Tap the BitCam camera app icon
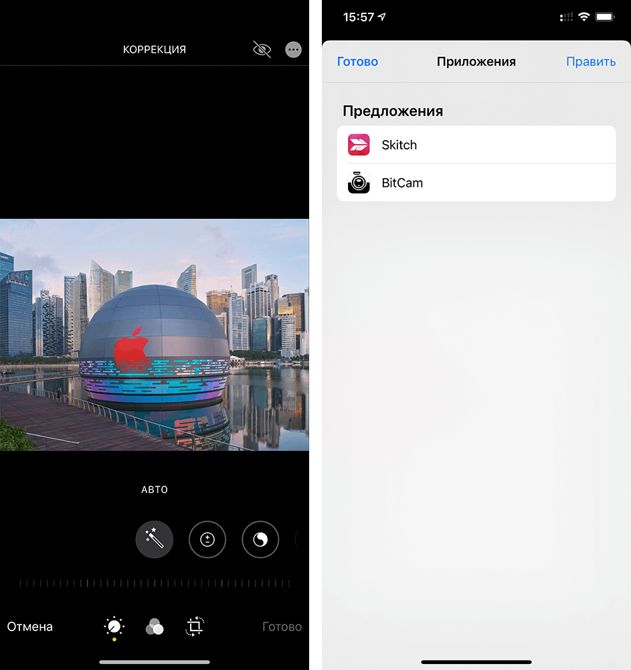 coord(359,183)
